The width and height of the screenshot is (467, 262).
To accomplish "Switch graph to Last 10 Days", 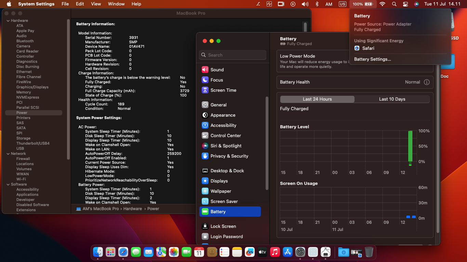I will point(392,99).
